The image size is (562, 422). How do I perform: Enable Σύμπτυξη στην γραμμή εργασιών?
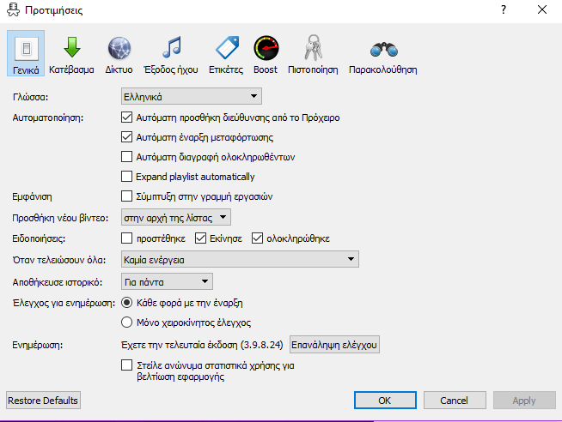126,196
